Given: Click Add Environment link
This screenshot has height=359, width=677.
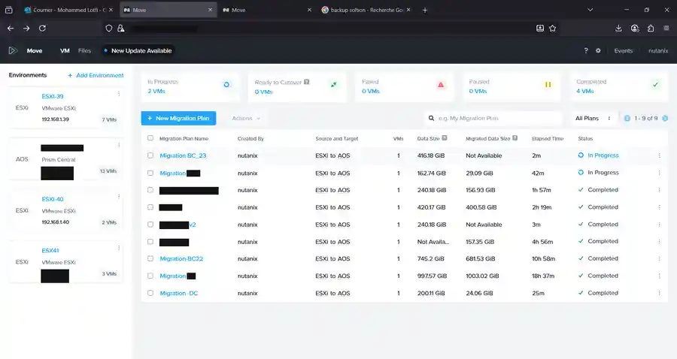Looking at the screenshot, I should pos(96,75).
